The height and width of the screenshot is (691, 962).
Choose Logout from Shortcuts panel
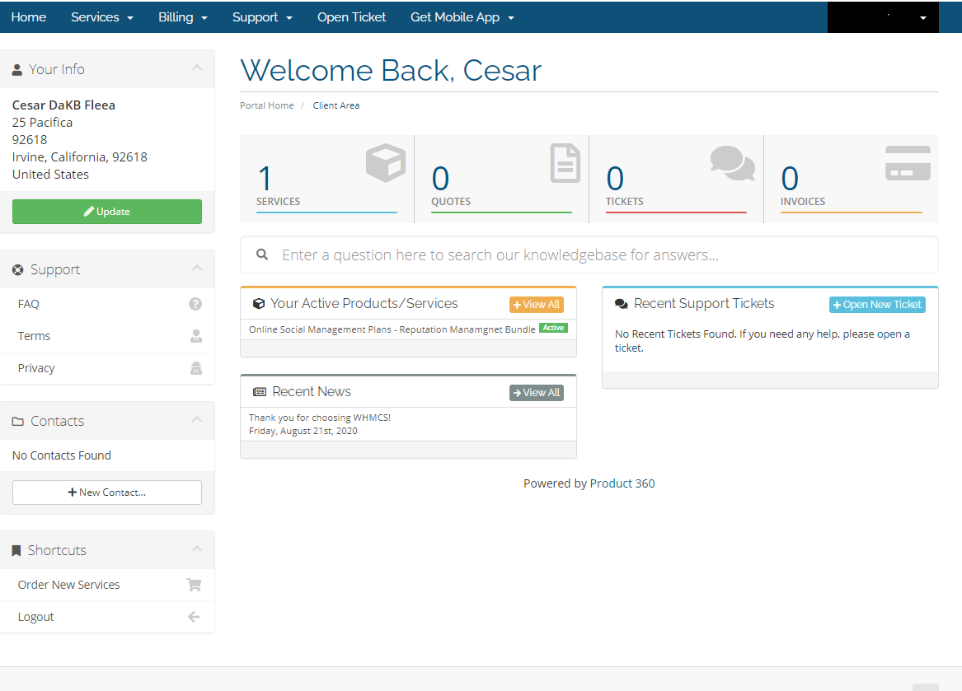click(107, 617)
